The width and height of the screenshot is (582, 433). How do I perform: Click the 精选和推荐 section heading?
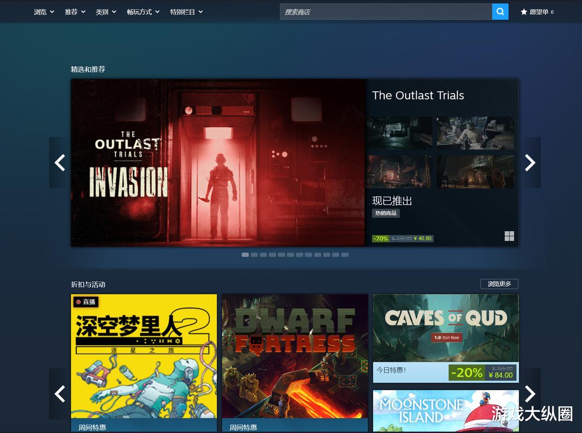pos(88,69)
